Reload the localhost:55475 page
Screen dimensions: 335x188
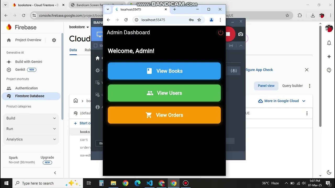click(126, 20)
